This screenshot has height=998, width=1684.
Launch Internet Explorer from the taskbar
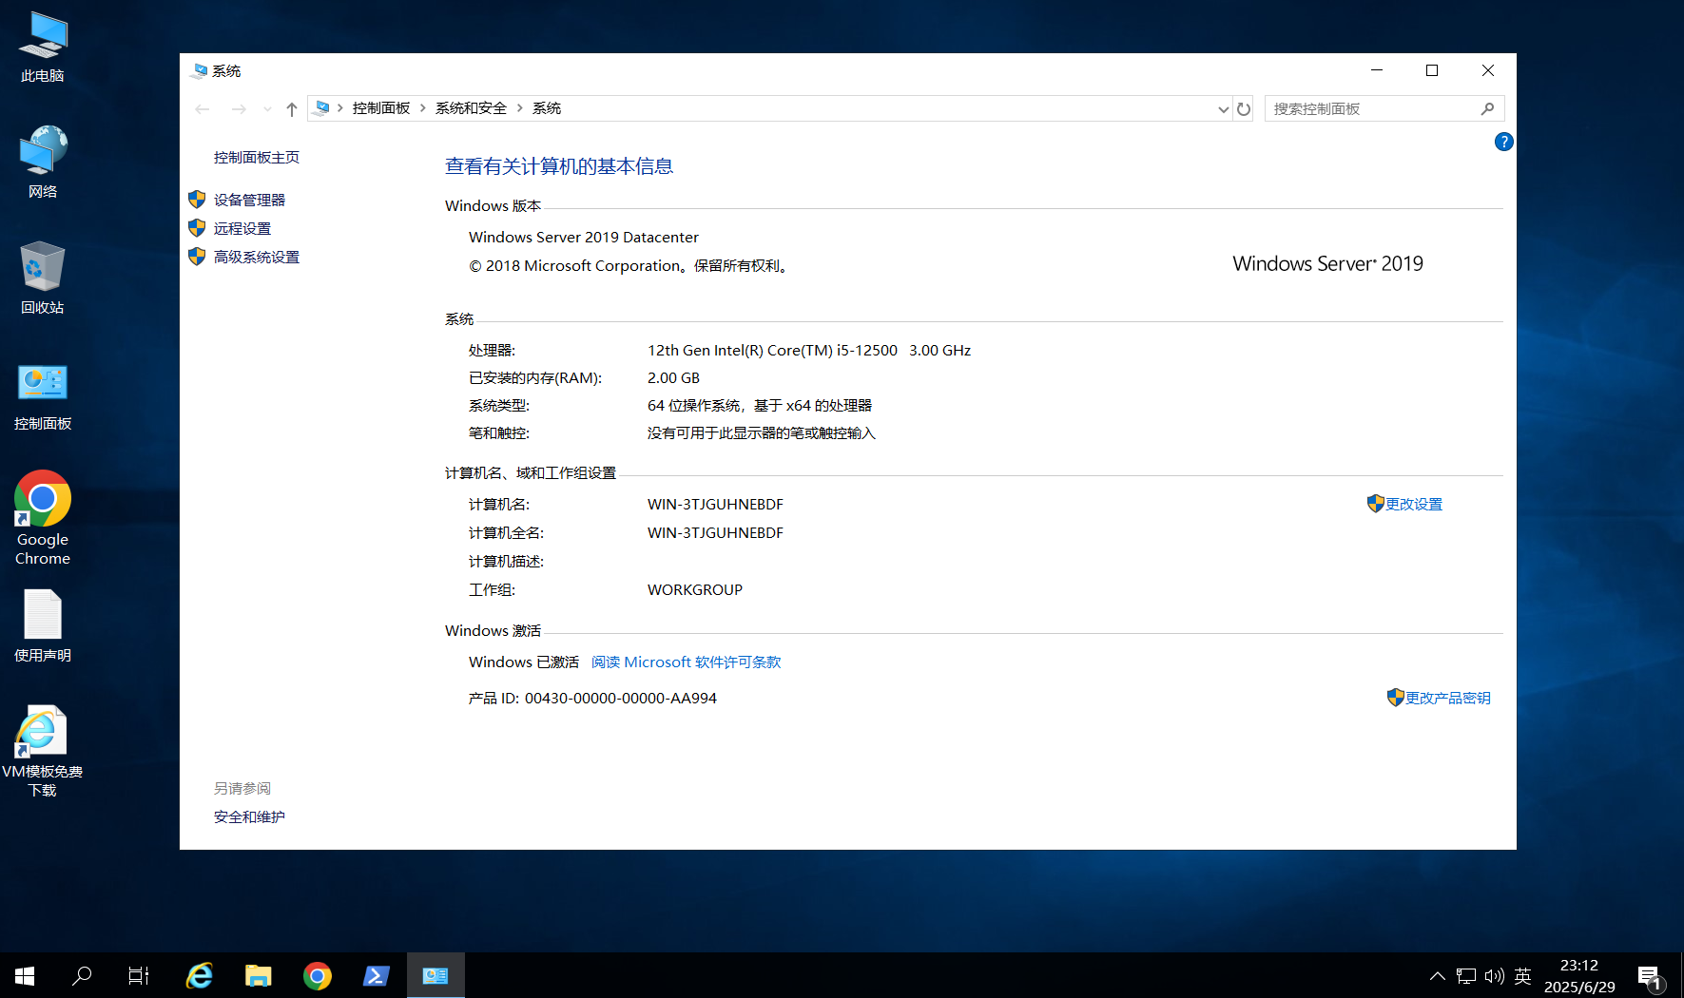tap(200, 975)
